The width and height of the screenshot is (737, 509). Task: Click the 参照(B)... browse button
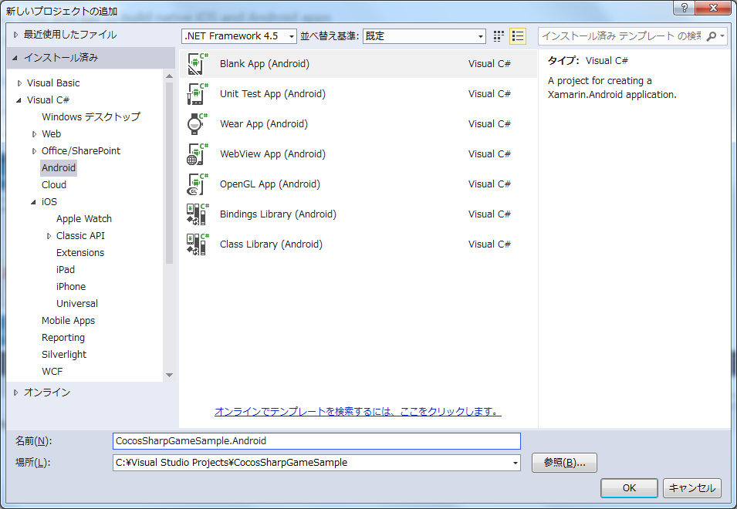coord(564,463)
